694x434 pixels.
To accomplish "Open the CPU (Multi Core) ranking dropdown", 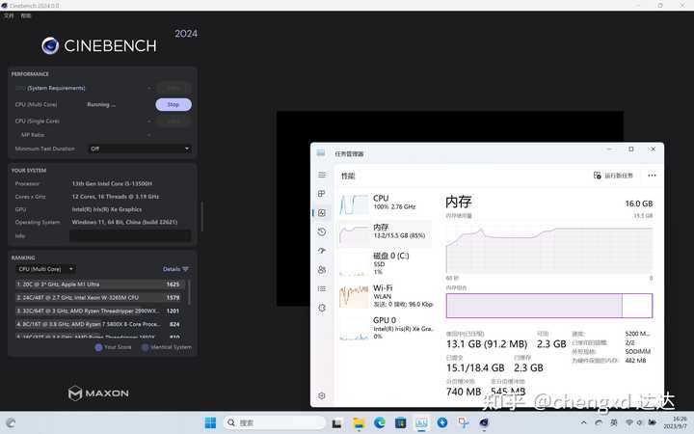I will 45,269.
